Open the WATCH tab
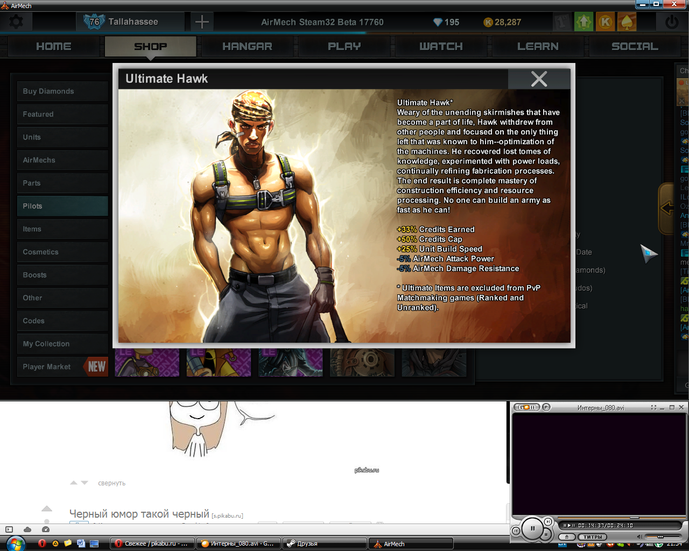Screen dimensions: 689x551 441,47
